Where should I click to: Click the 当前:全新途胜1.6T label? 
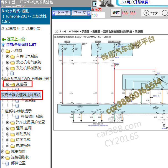[x=21, y=45]
